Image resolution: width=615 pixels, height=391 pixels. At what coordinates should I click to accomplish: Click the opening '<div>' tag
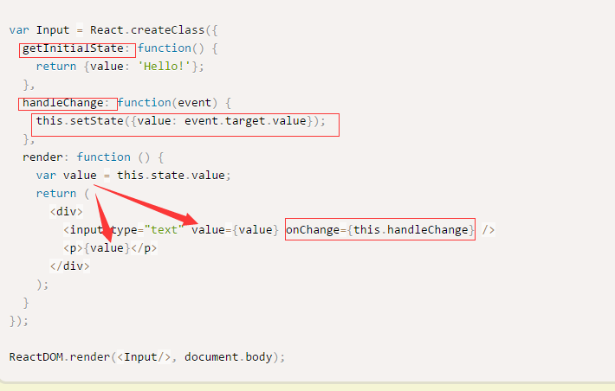67,212
